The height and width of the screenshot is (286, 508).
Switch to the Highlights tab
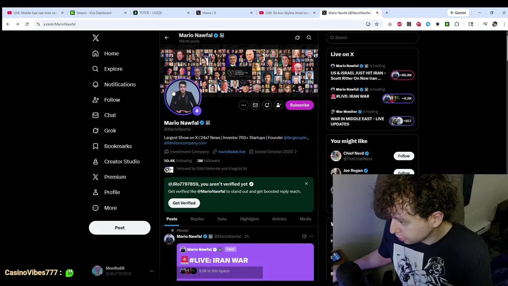(249, 219)
